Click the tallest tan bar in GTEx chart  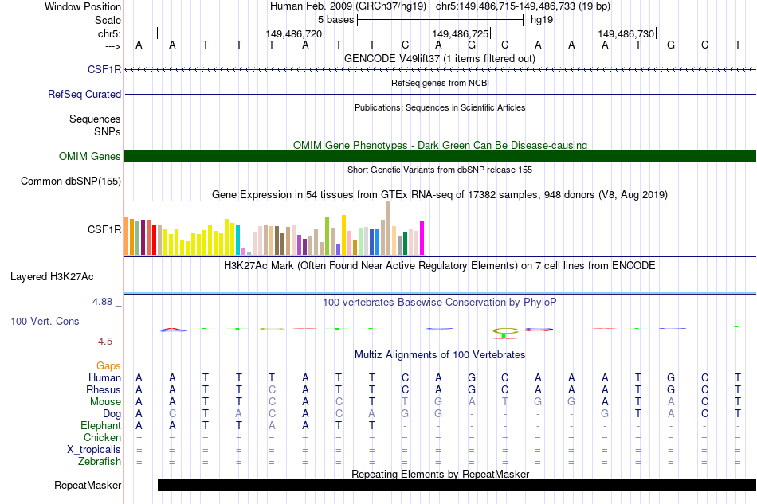[x=389, y=228]
